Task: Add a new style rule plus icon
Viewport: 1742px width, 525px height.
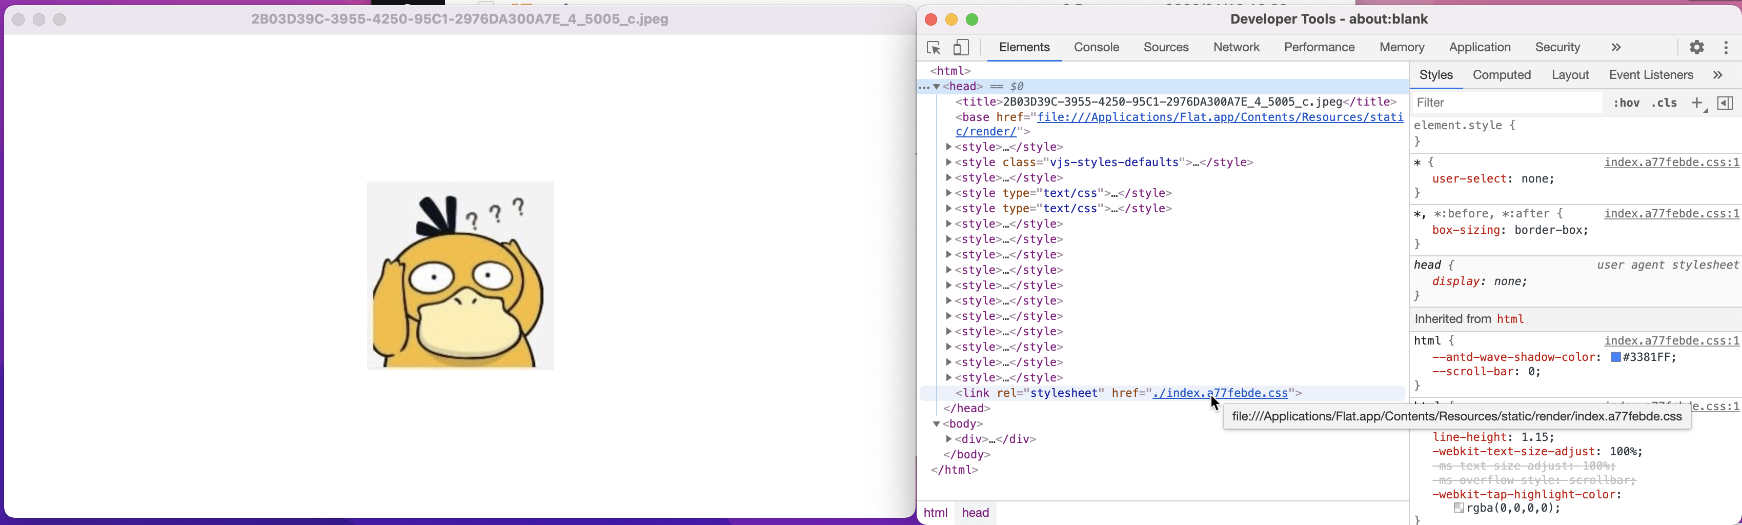Action: (x=1697, y=103)
